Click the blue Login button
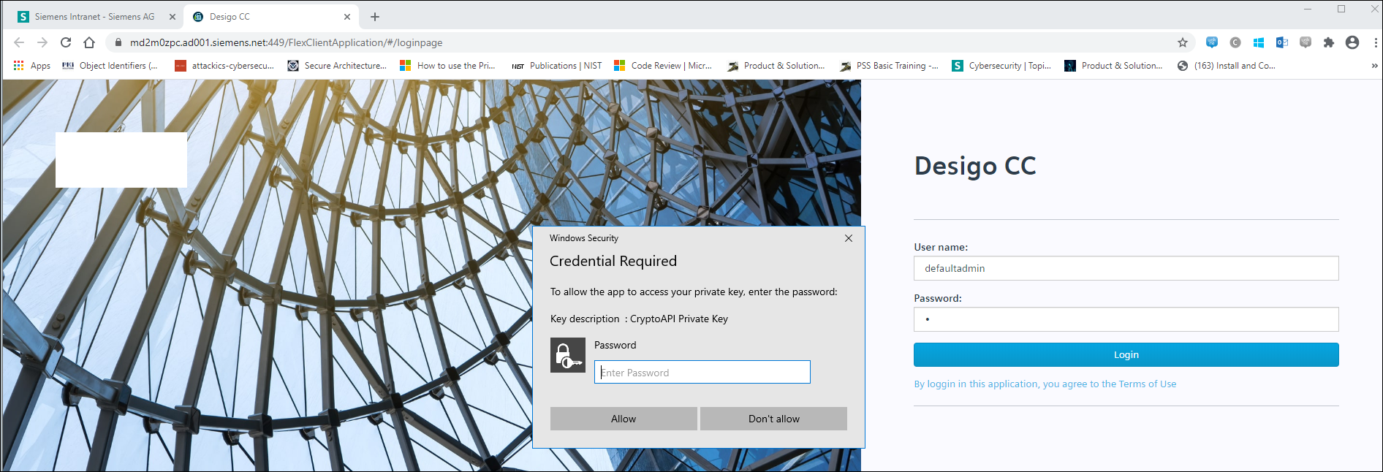The height and width of the screenshot is (472, 1383). [1126, 354]
